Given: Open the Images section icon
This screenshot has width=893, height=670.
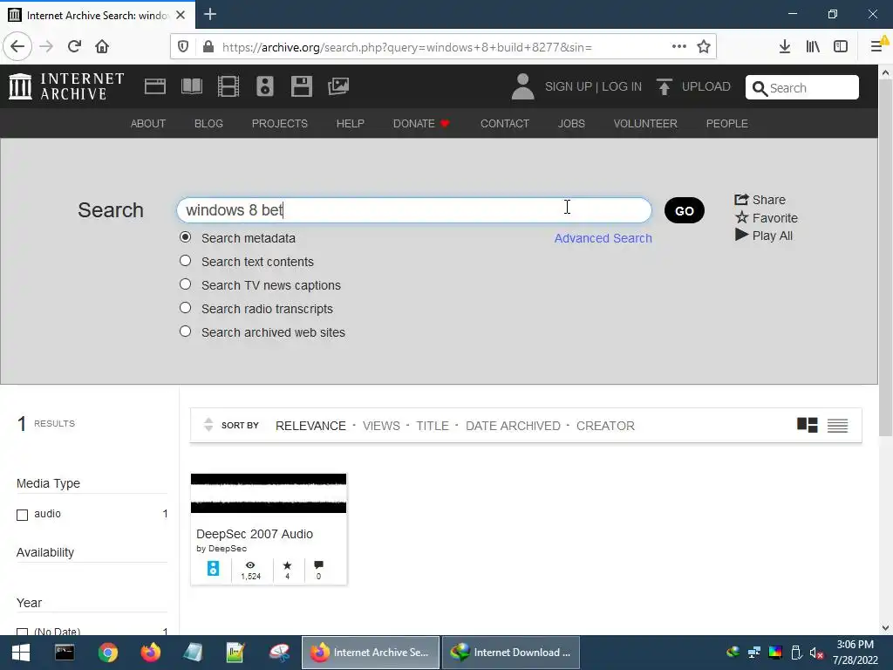Looking at the screenshot, I should tap(338, 86).
